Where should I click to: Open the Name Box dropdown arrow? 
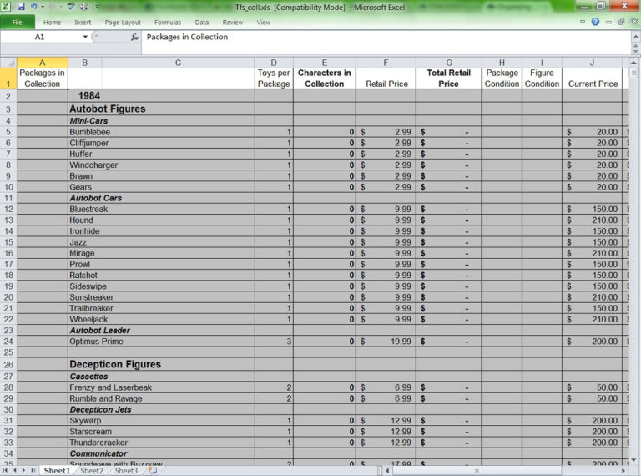[x=85, y=37]
